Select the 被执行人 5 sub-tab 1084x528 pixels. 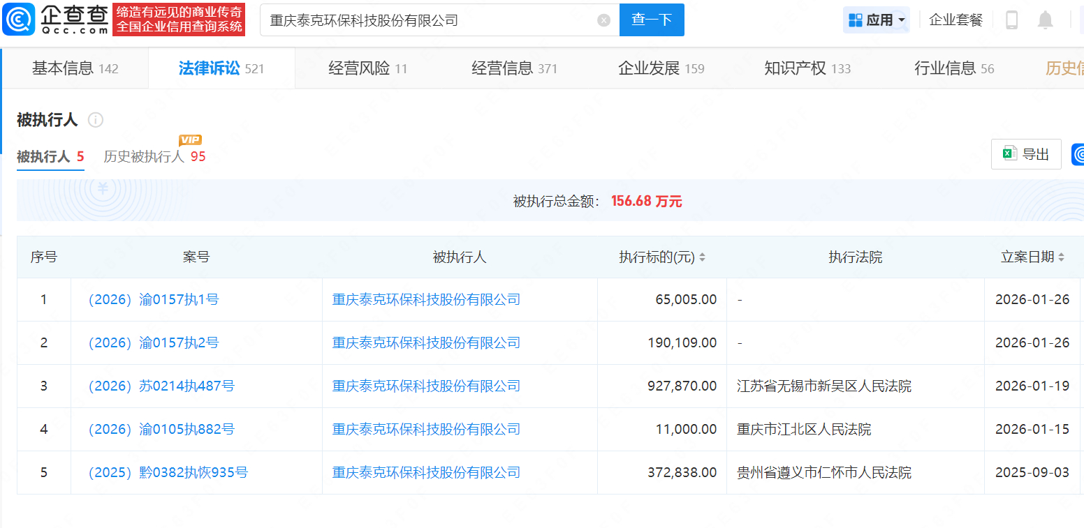point(50,156)
